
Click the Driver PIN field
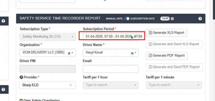click(48, 69)
